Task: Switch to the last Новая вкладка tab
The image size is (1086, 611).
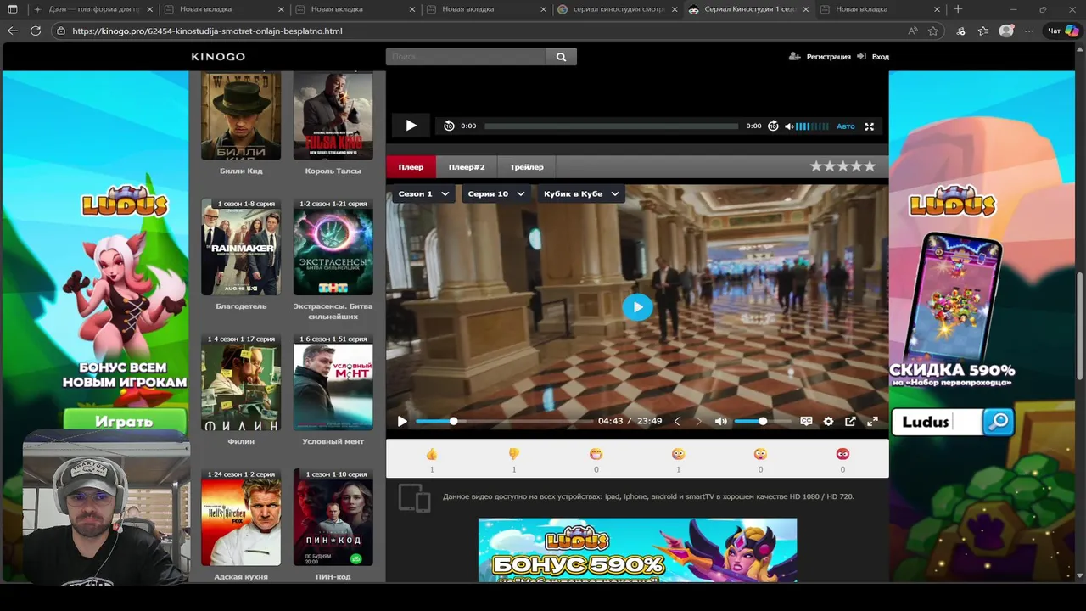Action: pyautogui.click(x=881, y=9)
